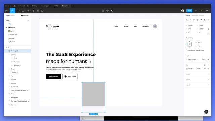215x121 pixels.
Task: Switch to Prototype tab
Action: point(195,16)
